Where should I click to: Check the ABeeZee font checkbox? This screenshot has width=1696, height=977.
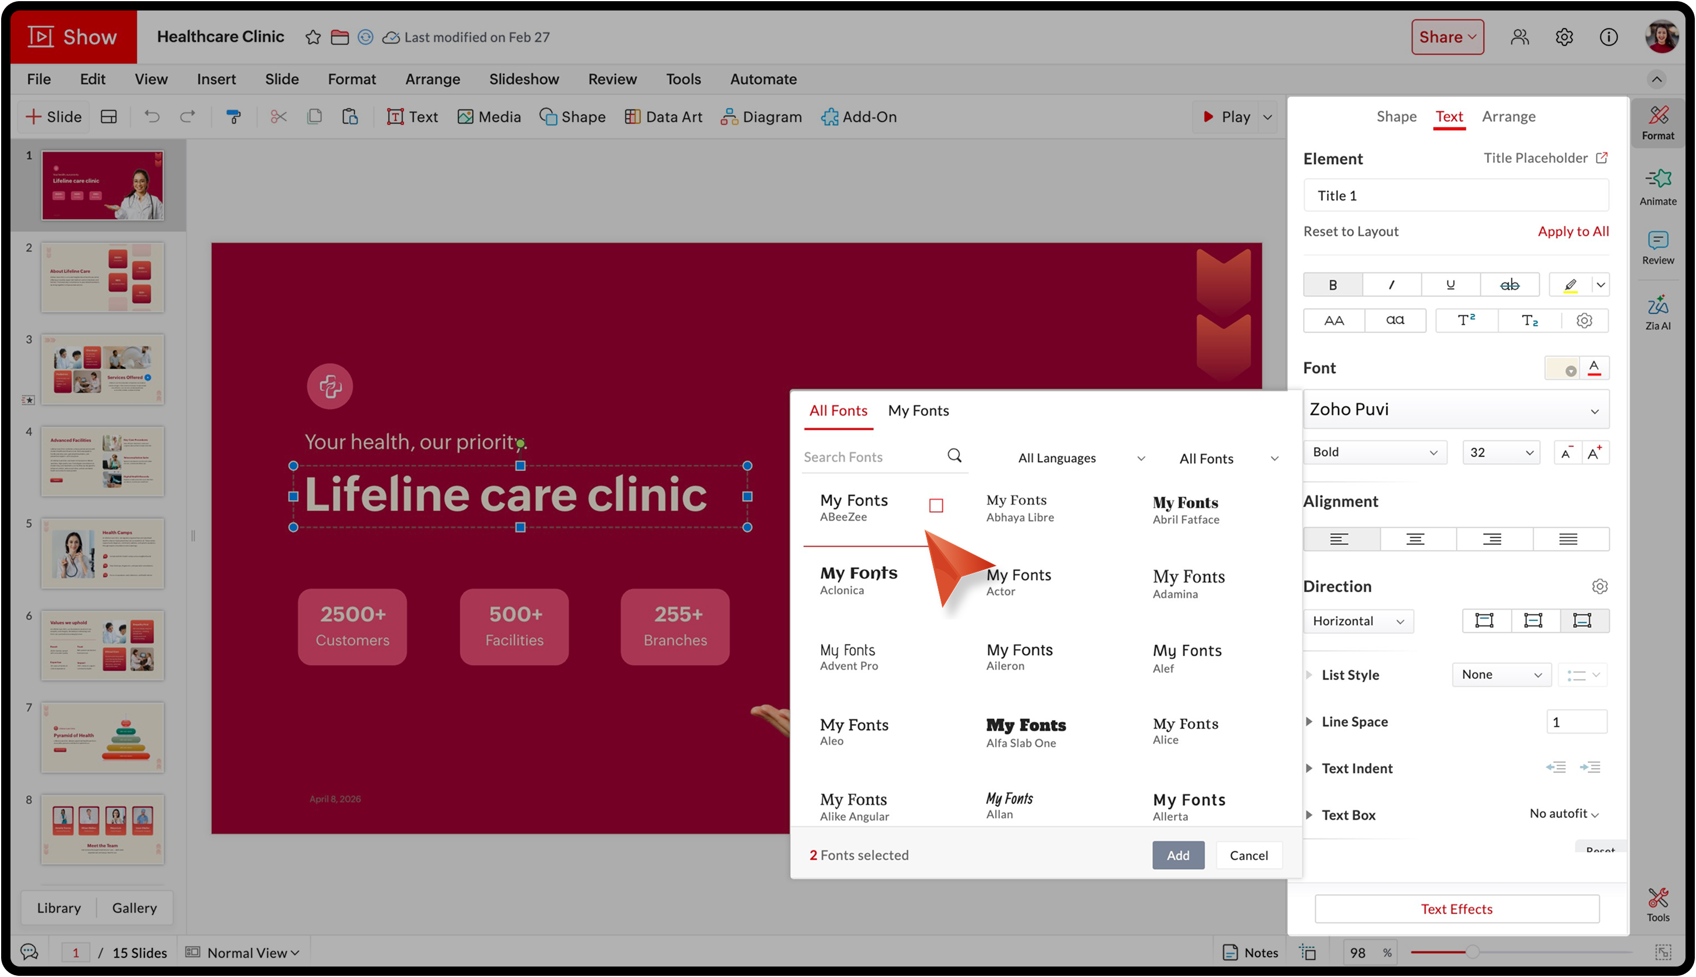[x=935, y=505]
